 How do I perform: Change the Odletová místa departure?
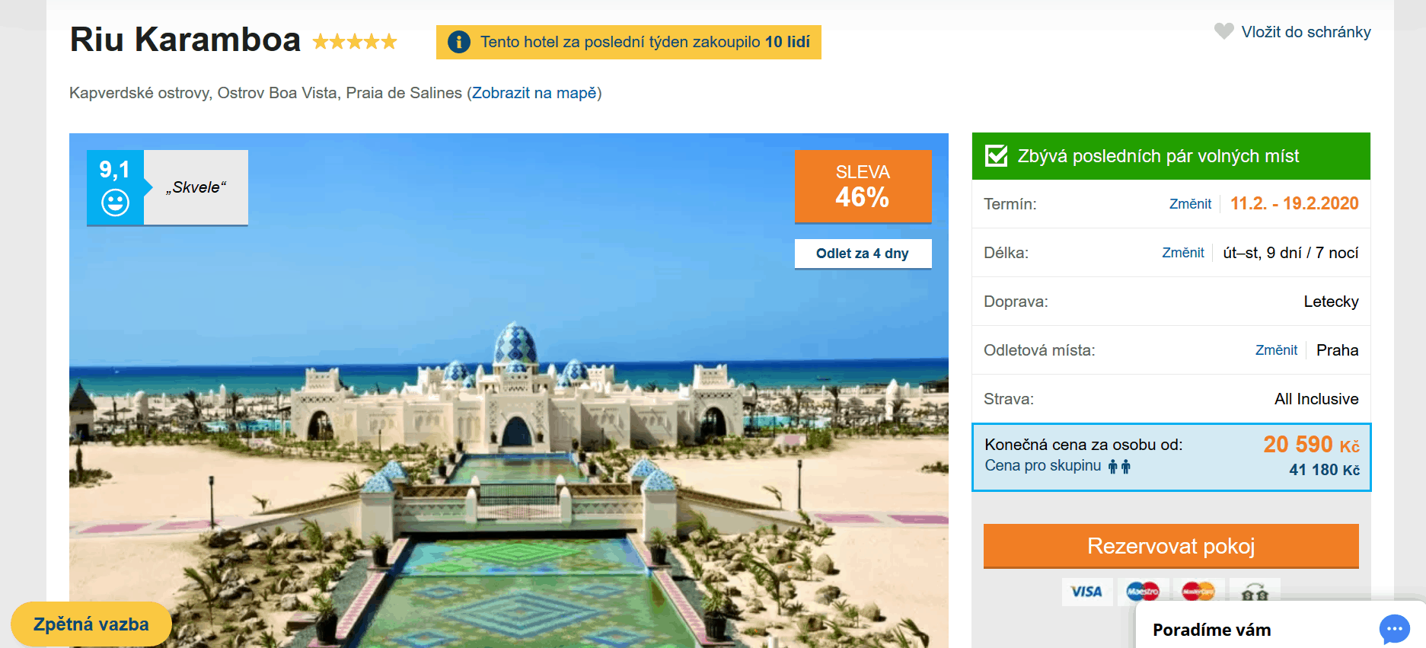point(1276,350)
